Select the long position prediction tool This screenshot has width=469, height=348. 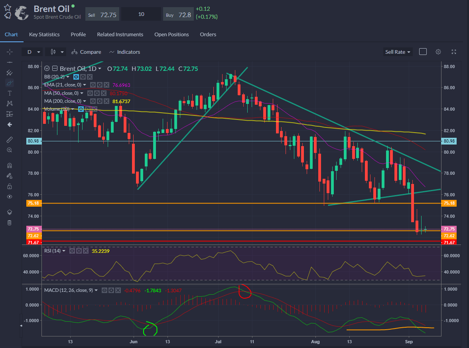[x=10, y=114]
